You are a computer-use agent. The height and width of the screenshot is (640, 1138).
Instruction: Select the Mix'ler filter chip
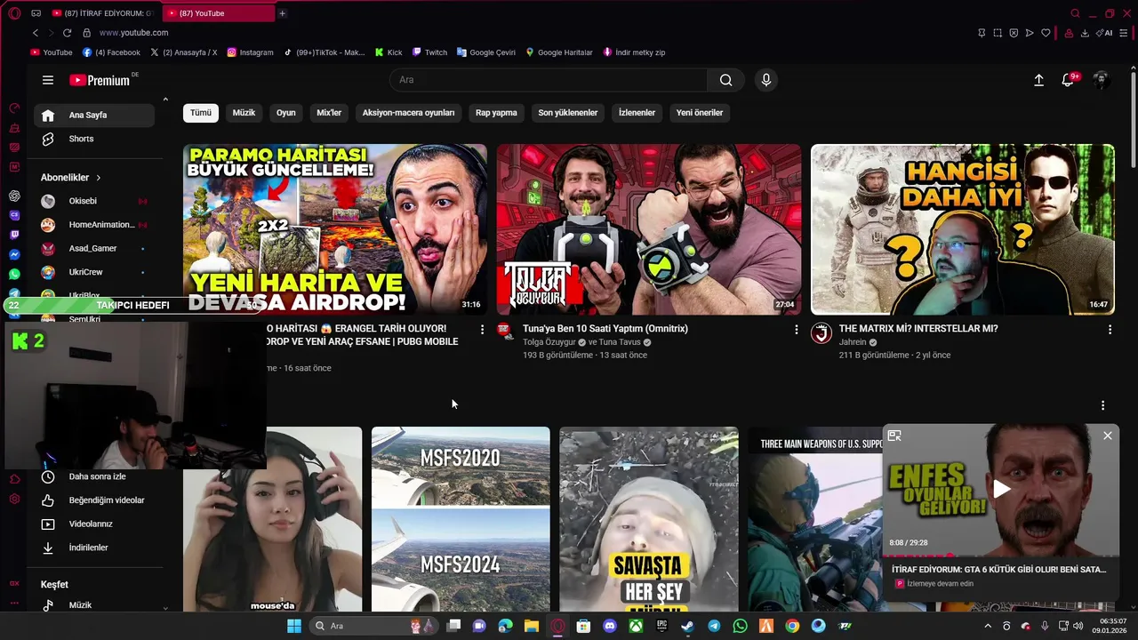[329, 113]
